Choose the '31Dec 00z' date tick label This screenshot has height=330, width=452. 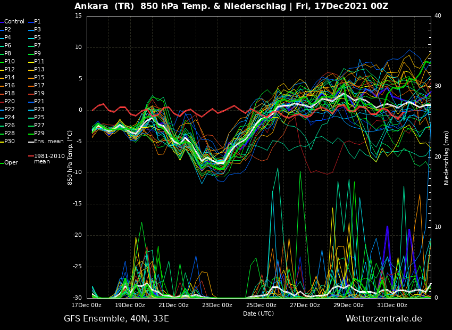click(x=392, y=305)
